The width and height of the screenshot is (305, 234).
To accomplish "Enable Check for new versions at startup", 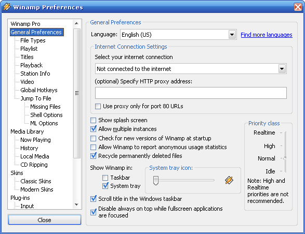I will click(93, 138).
